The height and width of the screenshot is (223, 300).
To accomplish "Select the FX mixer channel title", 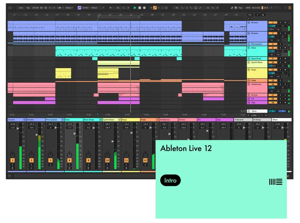I will pos(206,120).
